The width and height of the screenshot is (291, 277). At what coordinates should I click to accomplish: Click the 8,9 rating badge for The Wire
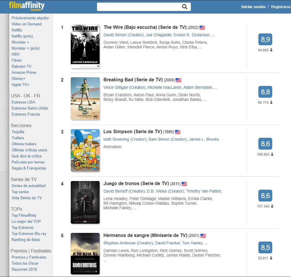[265, 40]
